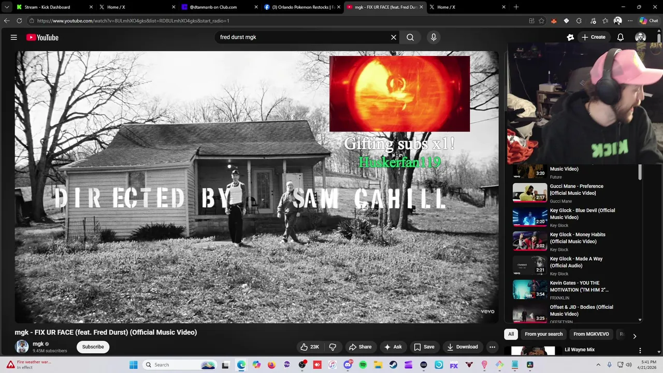This screenshot has height=373, width=663.
Task: Click the Windows taskbar Search box
Action: 180,365
